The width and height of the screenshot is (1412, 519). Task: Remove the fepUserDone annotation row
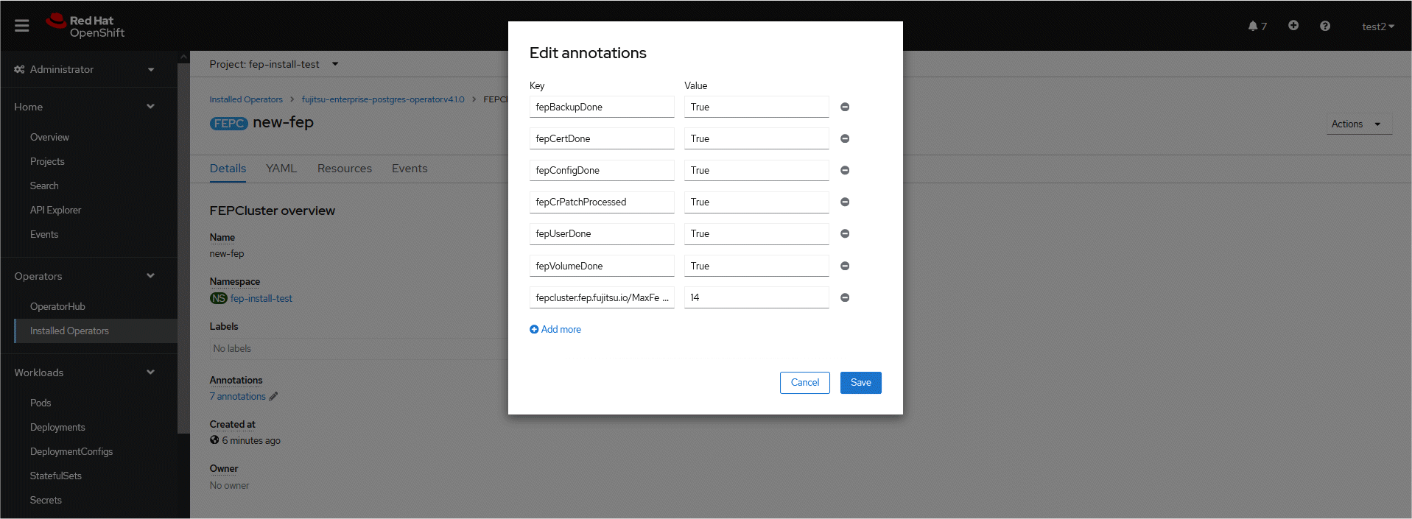tap(845, 233)
